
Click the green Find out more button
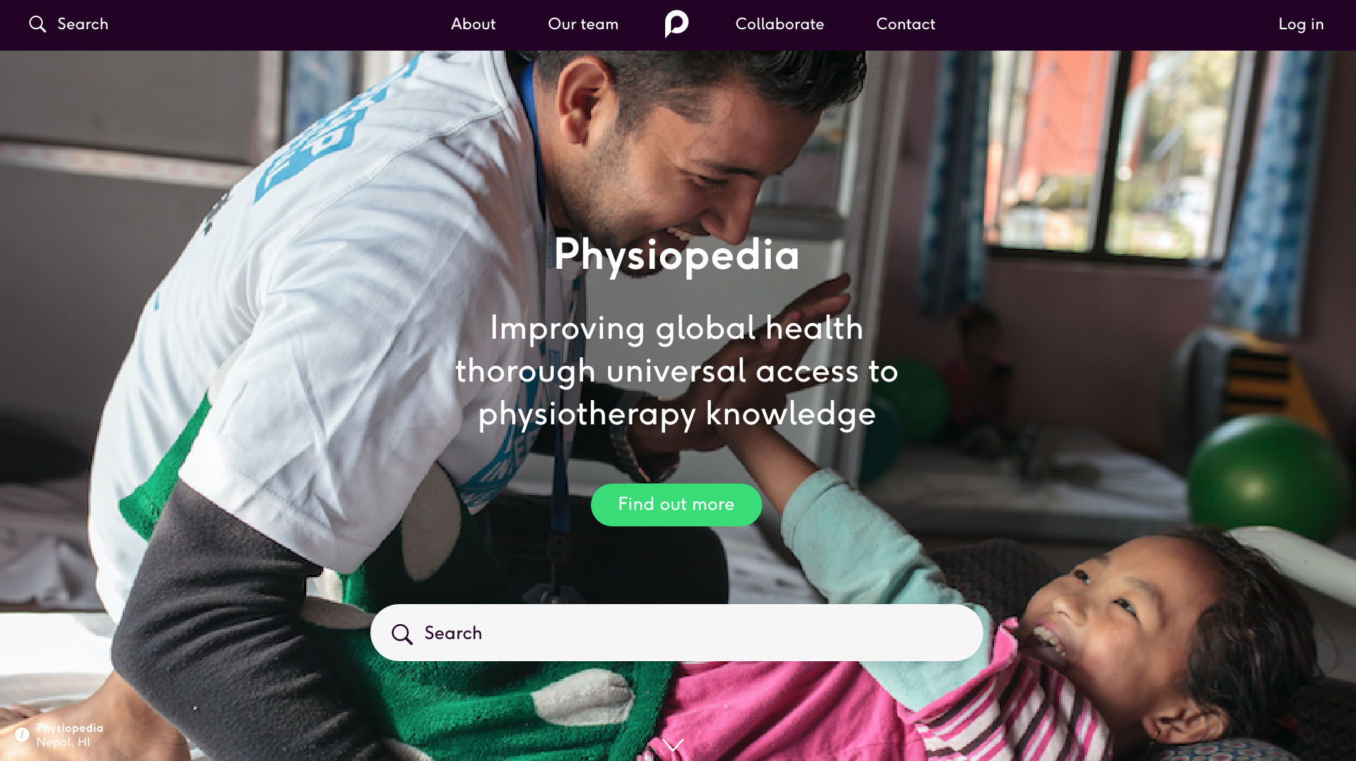coord(677,505)
